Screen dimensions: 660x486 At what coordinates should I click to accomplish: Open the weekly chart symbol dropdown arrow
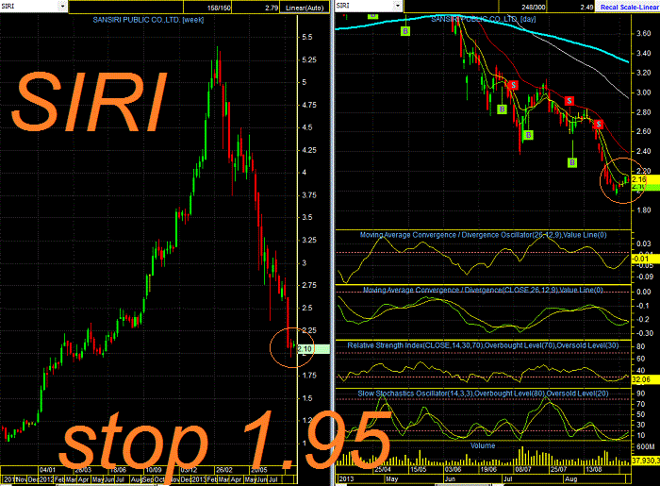(x=62, y=7)
